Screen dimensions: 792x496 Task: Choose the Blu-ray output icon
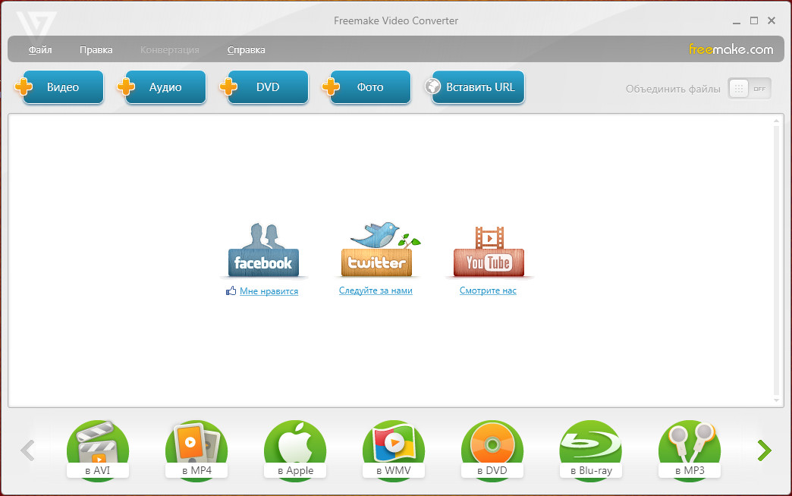pyautogui.click(x=590, y=447)
